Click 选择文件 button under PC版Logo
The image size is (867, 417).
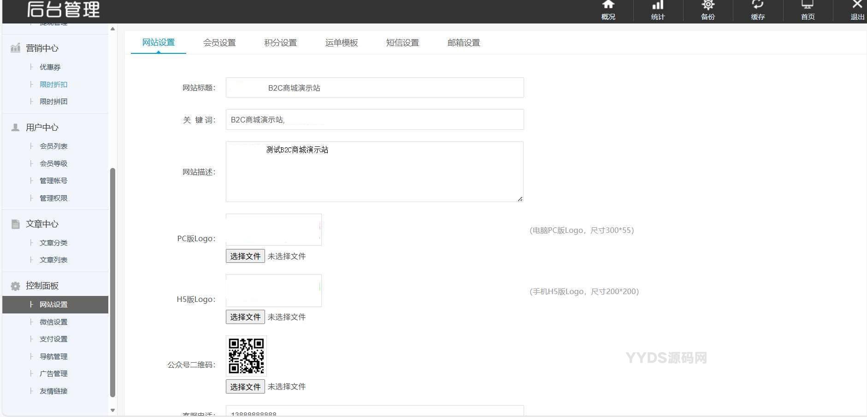(245, 256)
